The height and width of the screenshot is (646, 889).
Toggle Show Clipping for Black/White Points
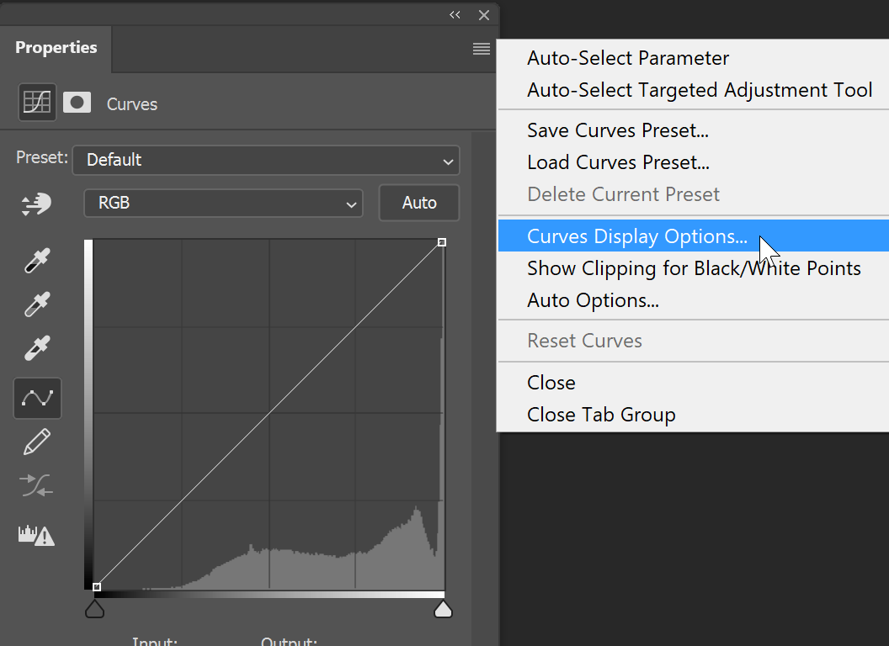(694, 267)
